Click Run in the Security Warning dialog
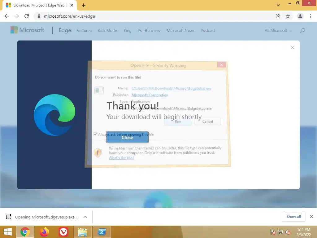The width and height of the screenshot is (317, 238). (x=178, y=121)
